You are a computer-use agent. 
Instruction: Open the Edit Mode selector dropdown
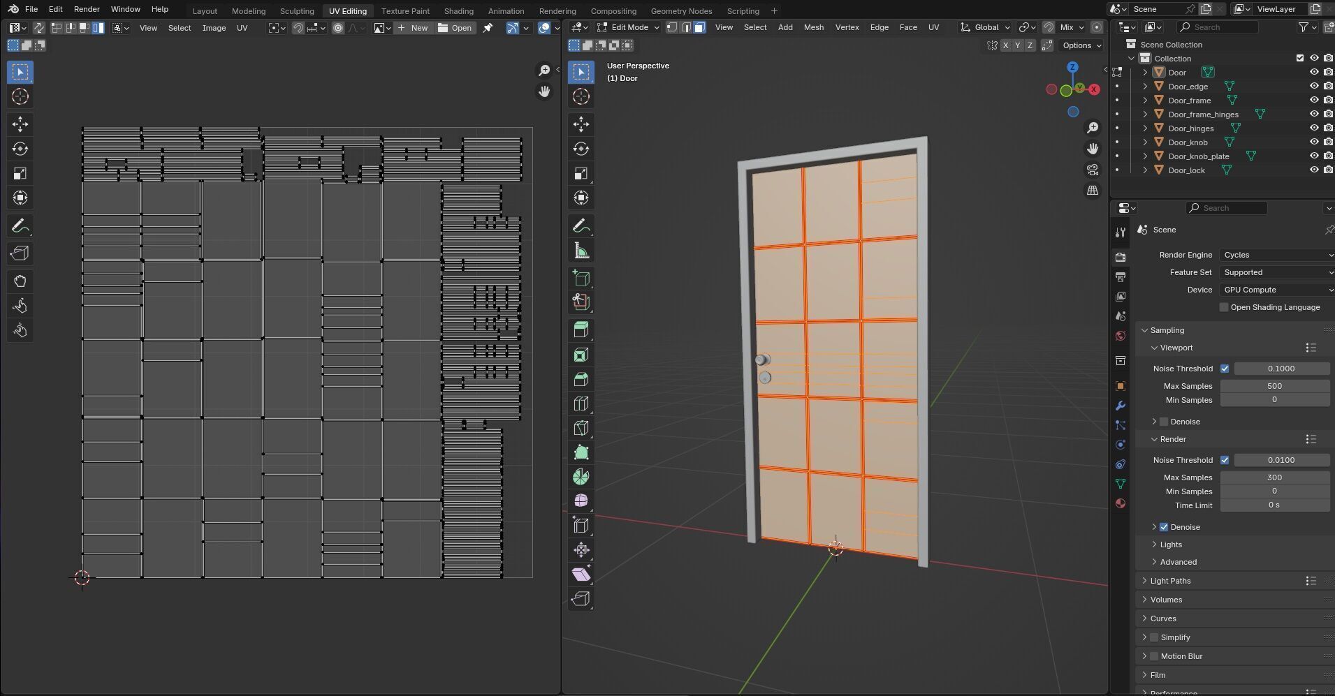point(628,27)
